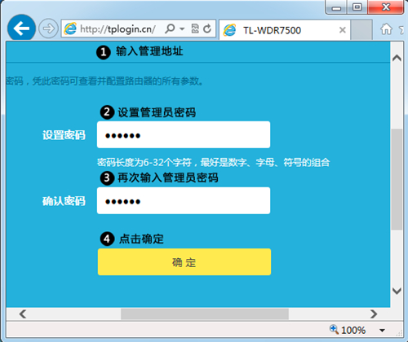Refresh the page with reload icon

tap(207, 28)
